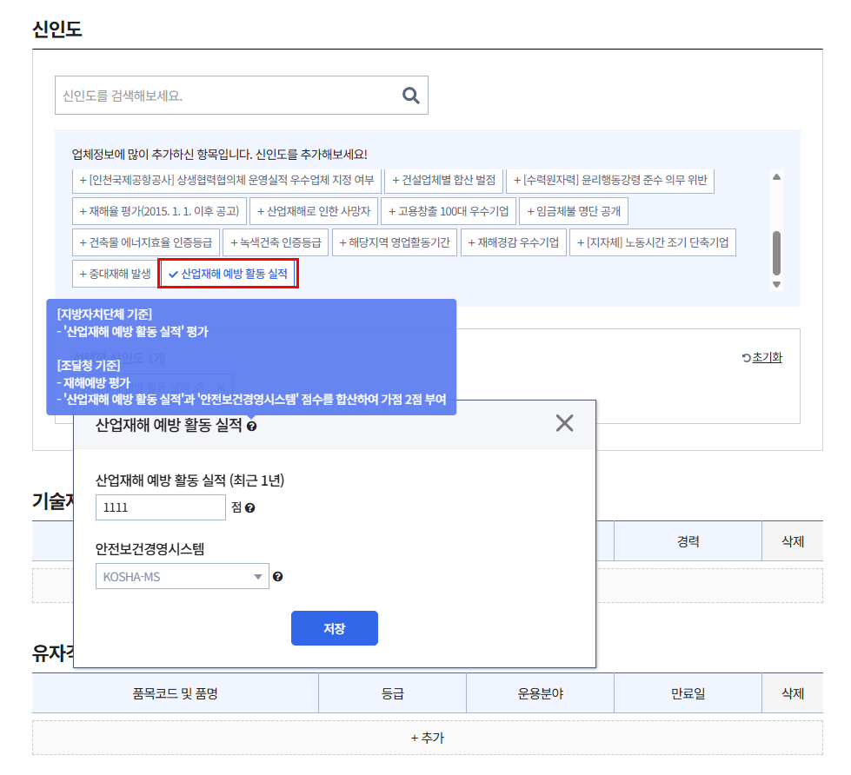This screenshot has width=851, height=775.
Task: Add the 해당지역 영업활동기간 tag
Action: click(x=395, y=242)
